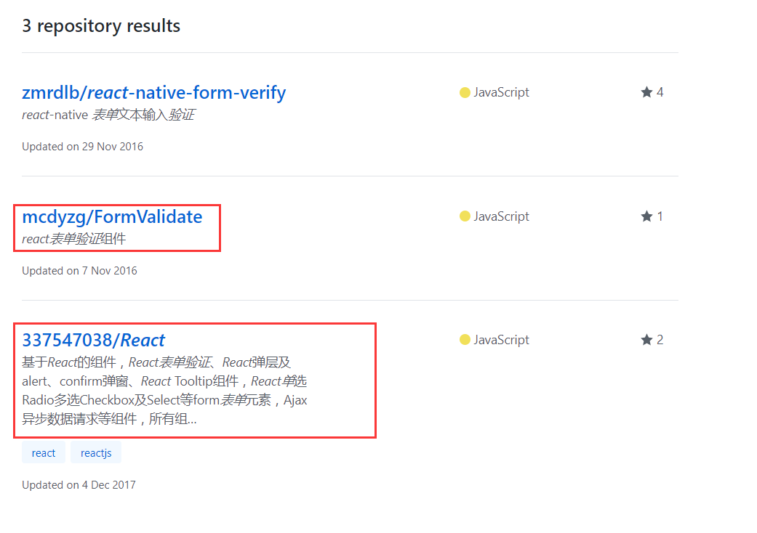The image size is (757, 533).
Task: Open the zmrdlb/react-native-form-verify repository
Action: point(153,93)
